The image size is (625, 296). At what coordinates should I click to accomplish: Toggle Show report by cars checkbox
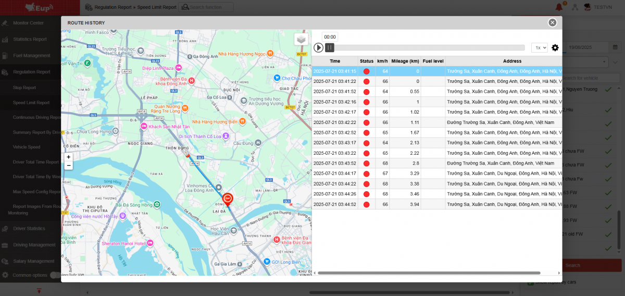click(x=530, y=282)
